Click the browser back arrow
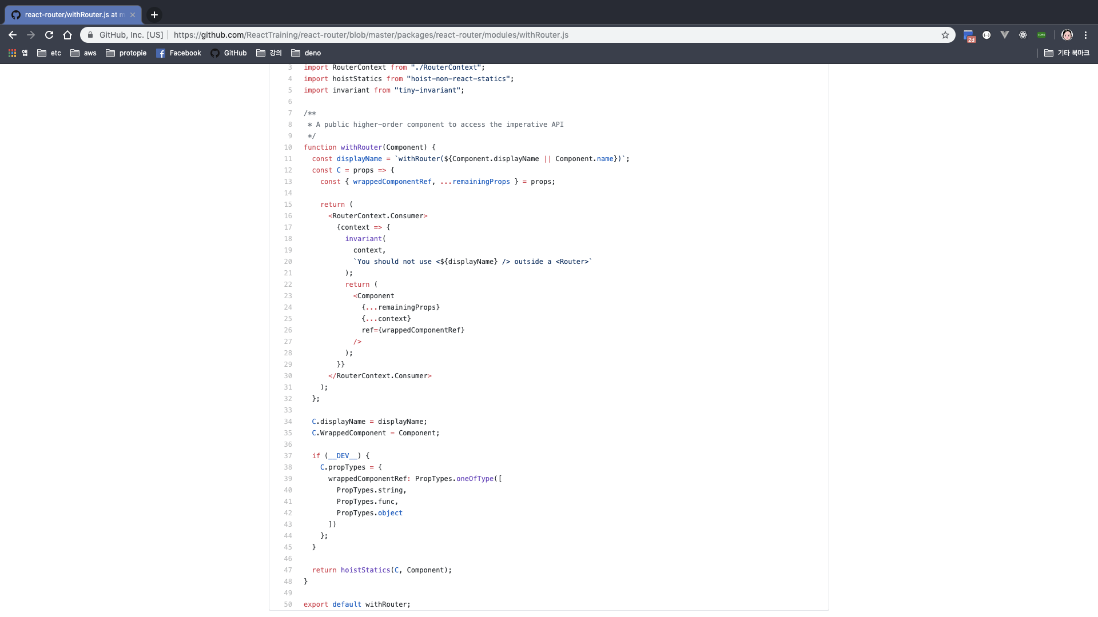 pyautogui.click(x=13, y=35)
